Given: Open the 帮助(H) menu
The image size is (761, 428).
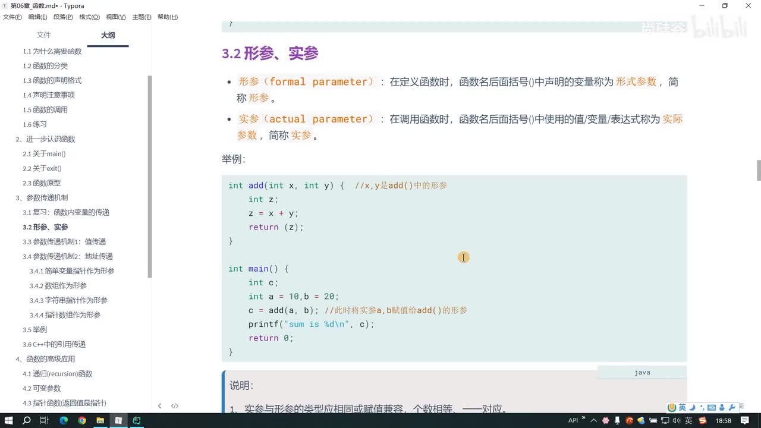Looking at the screenshot, I should pos(168,17).
